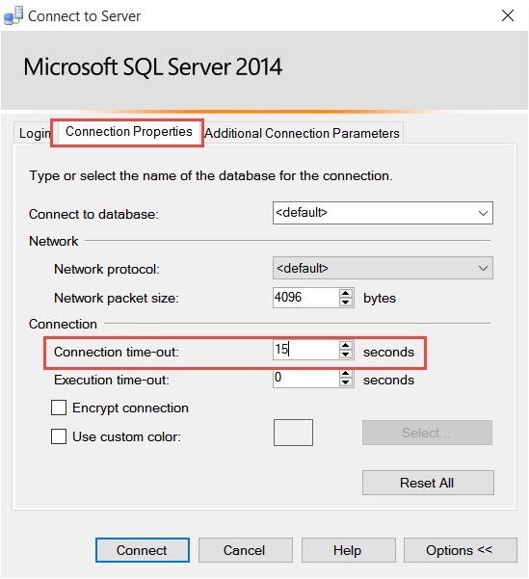Screen dimensions: 529x579
Task: Increase connection time-out with up arrow
Action: 345,345
